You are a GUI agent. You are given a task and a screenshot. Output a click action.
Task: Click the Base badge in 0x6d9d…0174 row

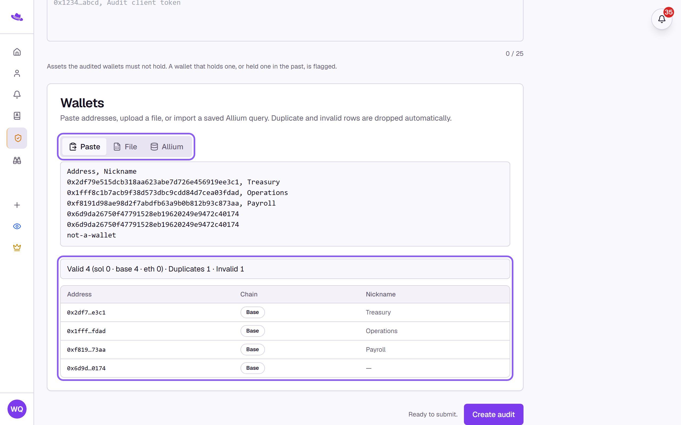point(252,368)
